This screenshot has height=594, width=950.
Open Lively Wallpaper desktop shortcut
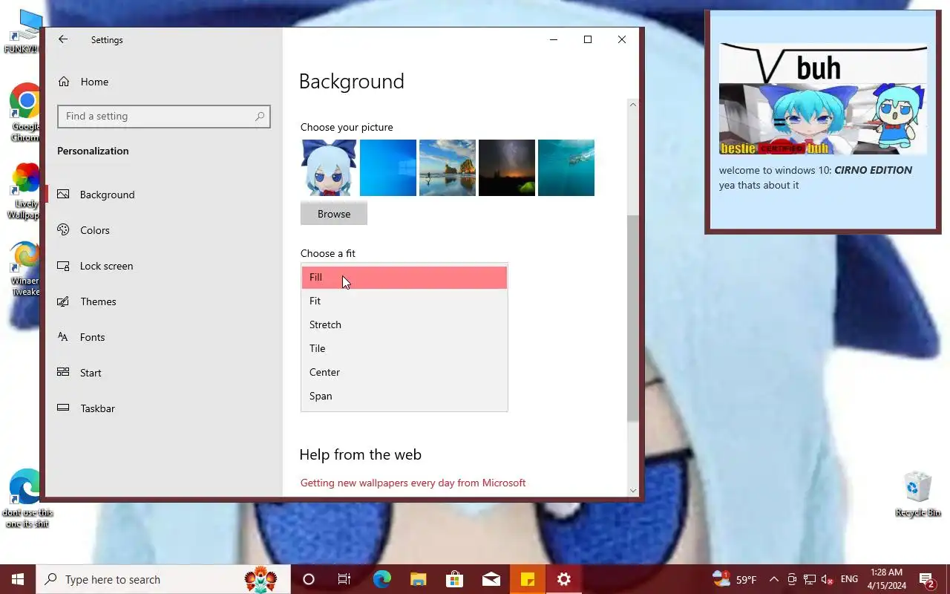[25, 192]
